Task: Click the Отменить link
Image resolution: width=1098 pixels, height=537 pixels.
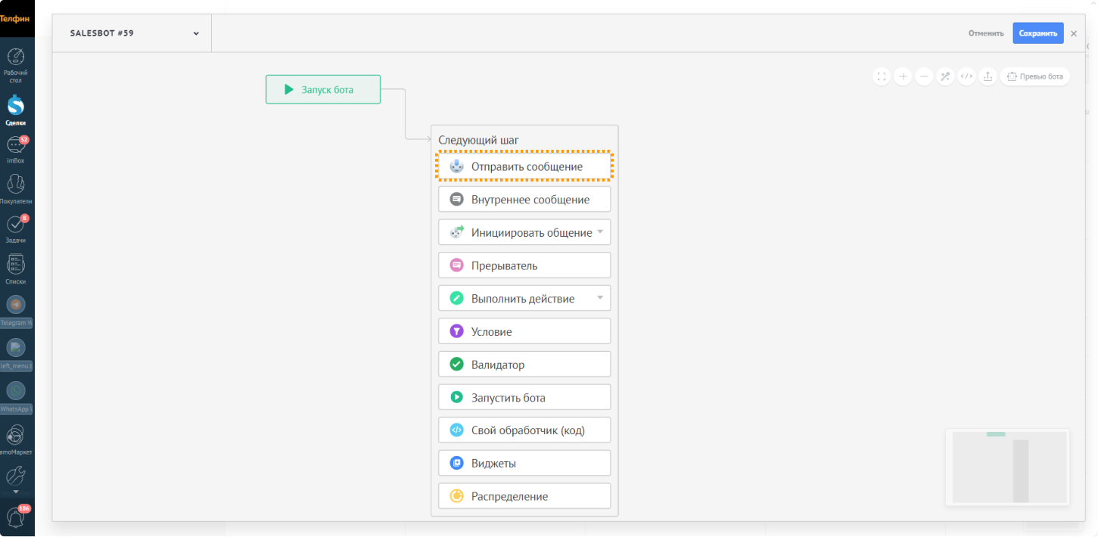Action: pos(985,33)
